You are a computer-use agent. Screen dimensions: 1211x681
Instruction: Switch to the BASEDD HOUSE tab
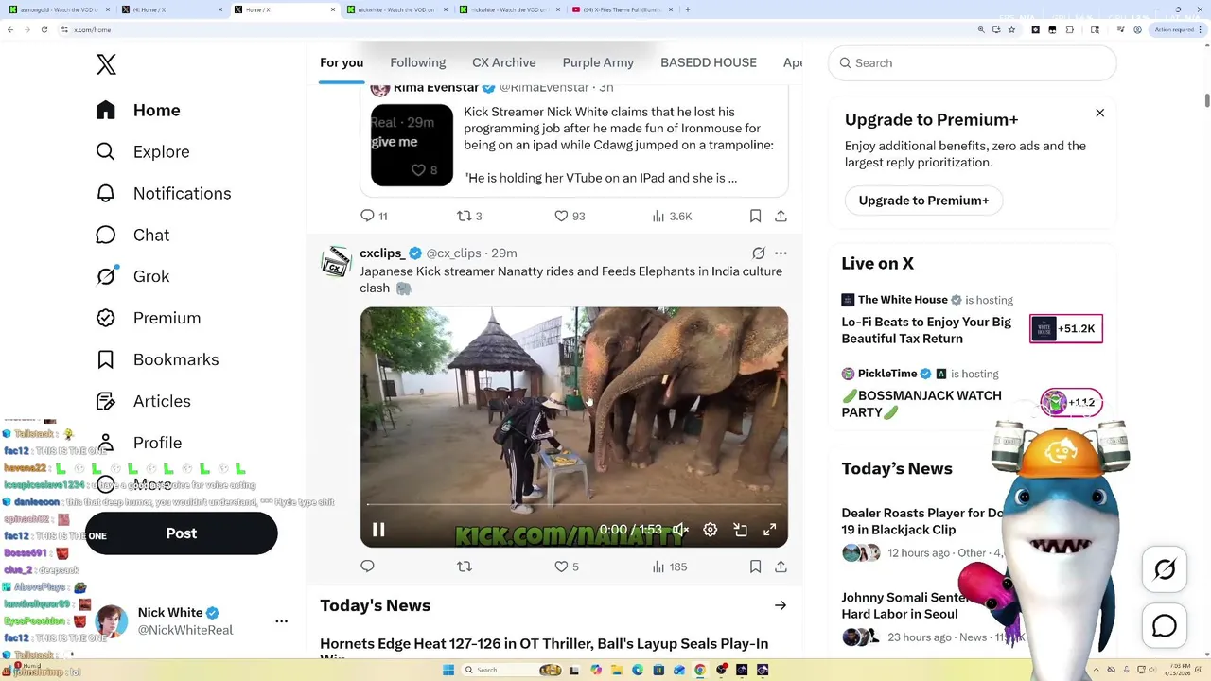(709, 62)
